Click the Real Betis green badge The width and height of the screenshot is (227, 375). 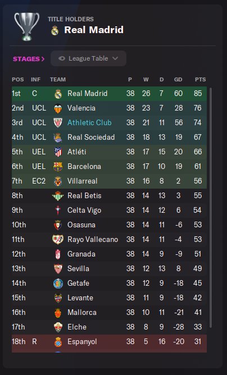[x=58, y=195]
